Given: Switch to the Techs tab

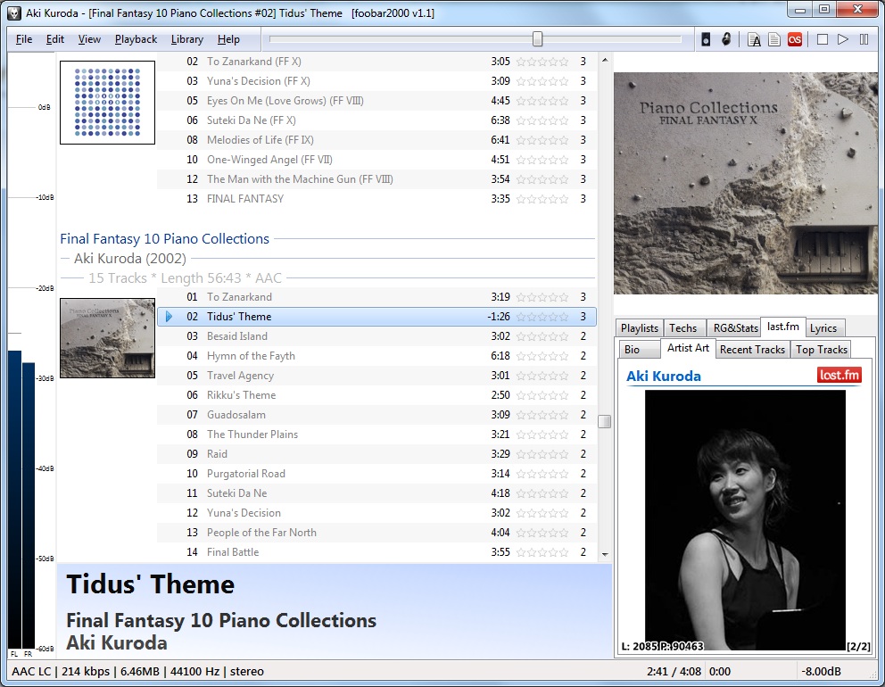Looking at the screenshot, I should [683, 328].
